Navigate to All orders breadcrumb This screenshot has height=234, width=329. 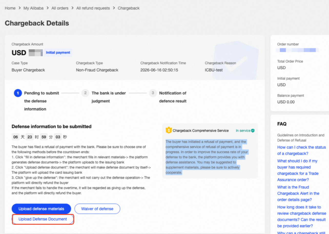pyautogui.click(x=60, y=8)
